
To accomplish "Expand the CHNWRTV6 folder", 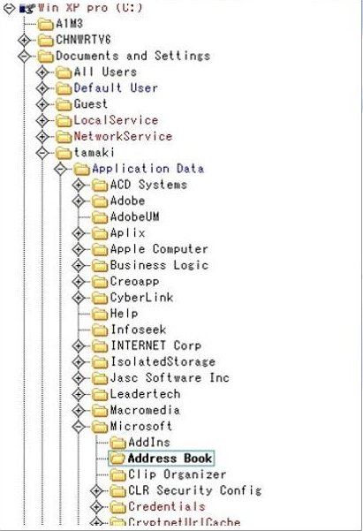I will point(25,40).
